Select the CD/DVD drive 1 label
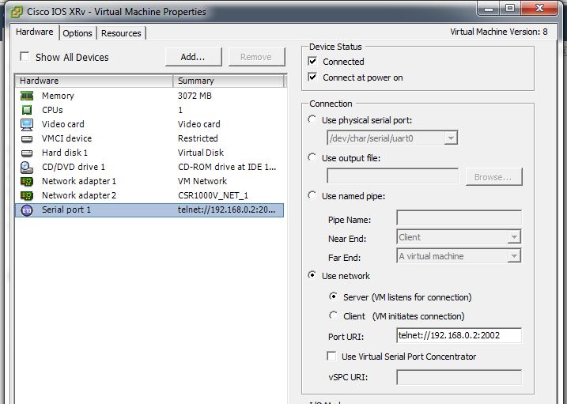567x404 pixels. (x=74, y=167)
